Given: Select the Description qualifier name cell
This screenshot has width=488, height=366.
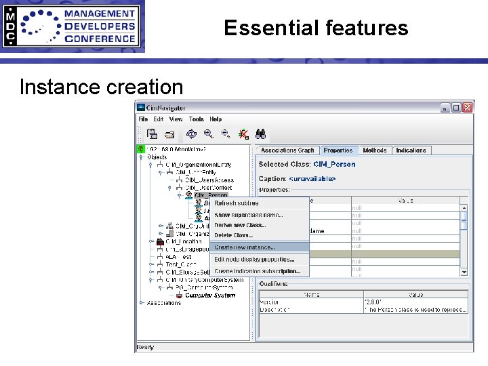Looking at the screenshot, I should click(312, 310).
